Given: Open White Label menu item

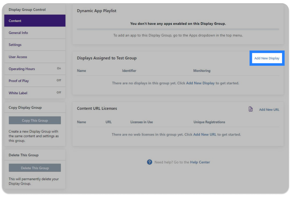Looking at the screenshot, I should coord(35,93).
